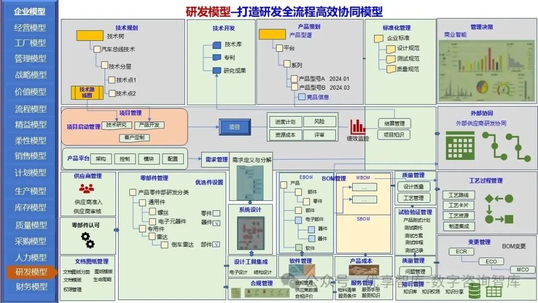Toggle the 汽车总线技术 node box
Screen dimensions: 538x303
click(97, 49)
